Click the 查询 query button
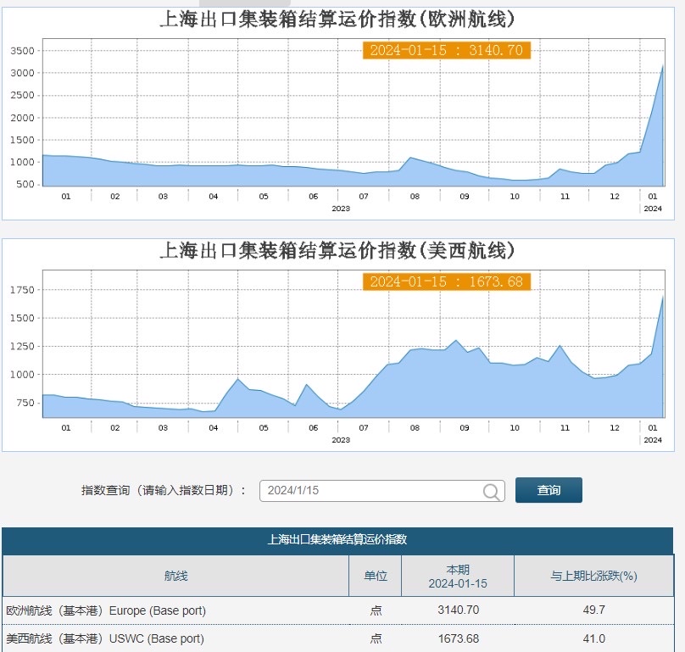685x652 pixels. (x=549, y=490)
